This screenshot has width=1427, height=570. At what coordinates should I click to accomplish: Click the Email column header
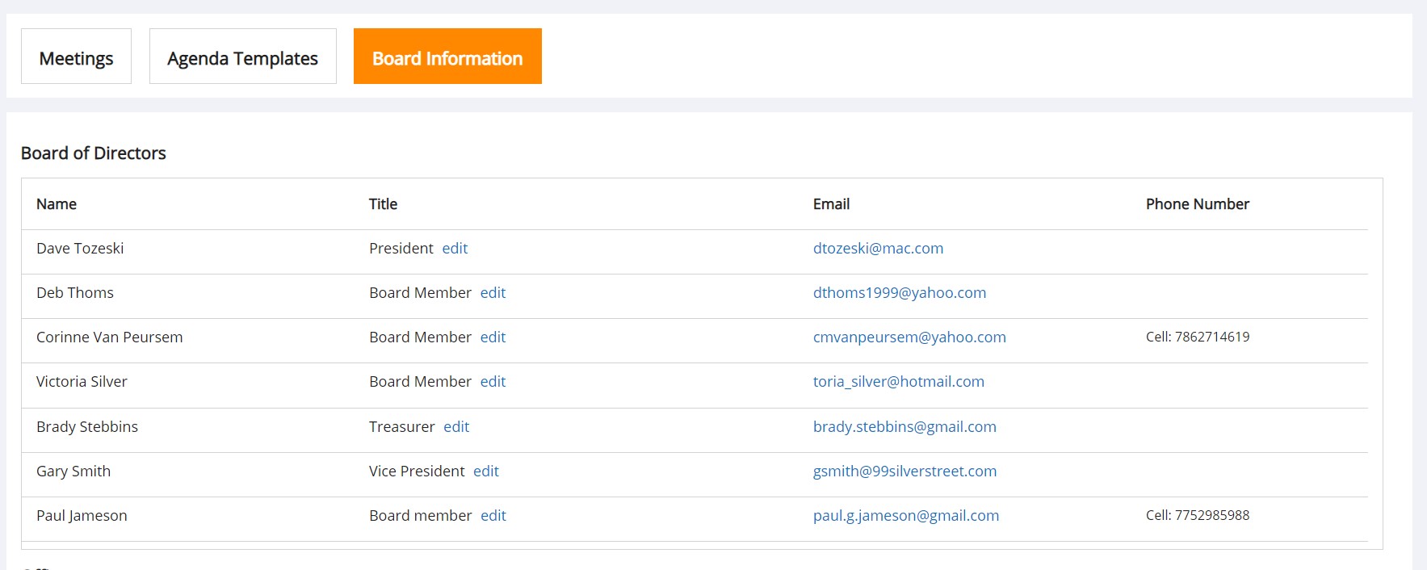click(831, 204)
